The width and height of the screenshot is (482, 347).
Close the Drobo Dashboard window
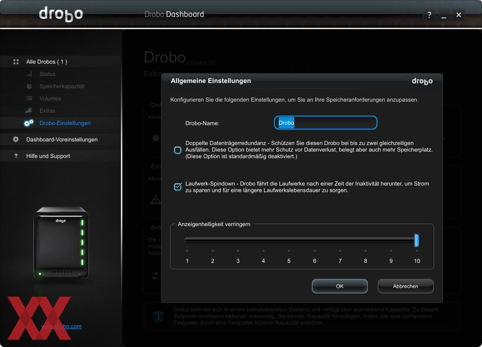point(459,15)
